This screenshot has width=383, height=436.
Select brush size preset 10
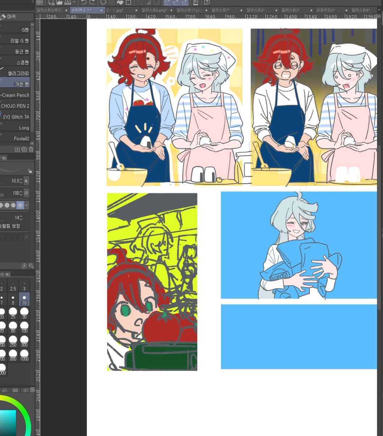[24, 300]
